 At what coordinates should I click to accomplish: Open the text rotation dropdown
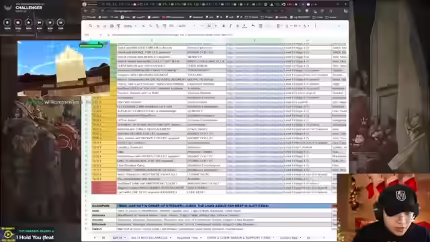click(306, 26)
